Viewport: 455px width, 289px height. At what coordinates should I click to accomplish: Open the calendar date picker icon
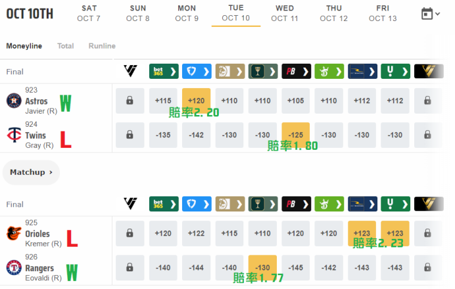[x=427, y=14]
